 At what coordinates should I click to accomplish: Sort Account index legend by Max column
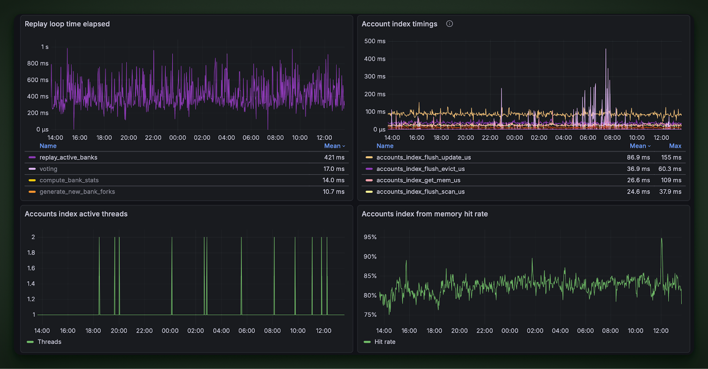pos(675,146)
